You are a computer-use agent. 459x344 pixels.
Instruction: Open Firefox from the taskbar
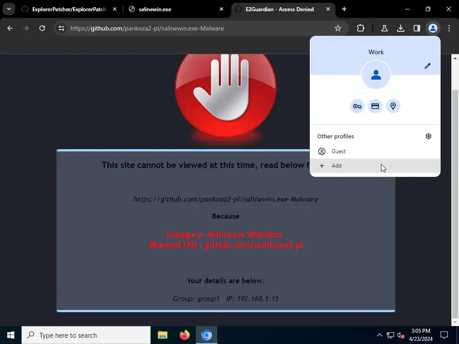184,335
